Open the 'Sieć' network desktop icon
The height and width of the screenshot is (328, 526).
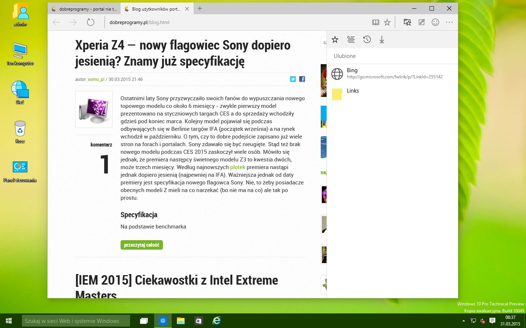20,93
